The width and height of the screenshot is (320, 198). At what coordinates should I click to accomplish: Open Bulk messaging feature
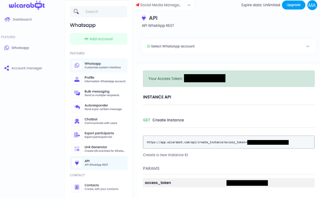point(99,93)
